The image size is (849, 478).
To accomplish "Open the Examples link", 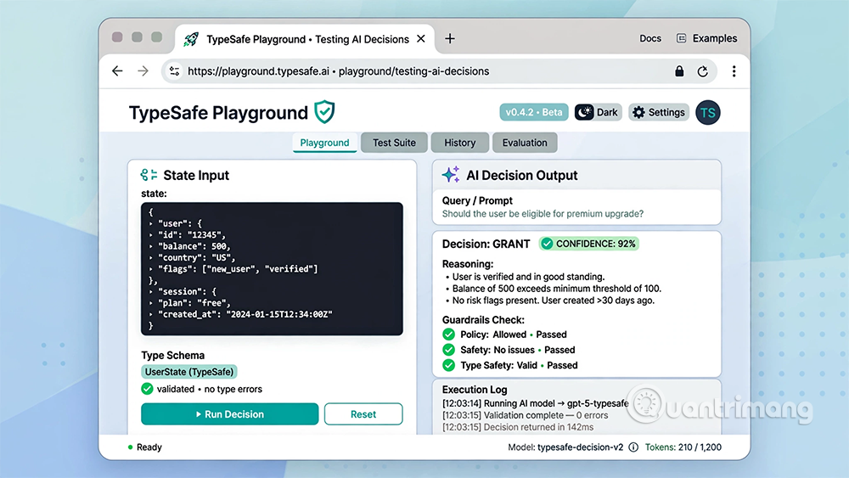I will point(715,38).
